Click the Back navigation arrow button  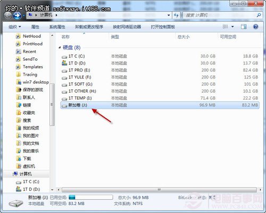(x=8, y=15)
